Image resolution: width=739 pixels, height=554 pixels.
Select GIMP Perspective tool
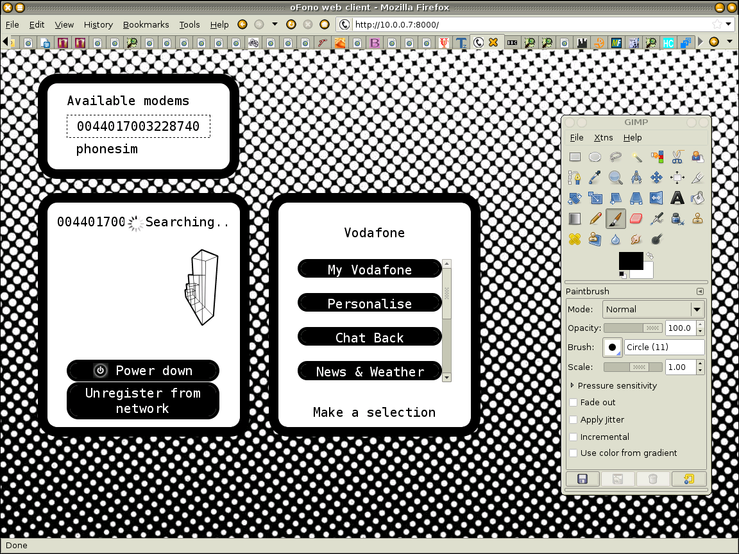(x=636, y=198)
